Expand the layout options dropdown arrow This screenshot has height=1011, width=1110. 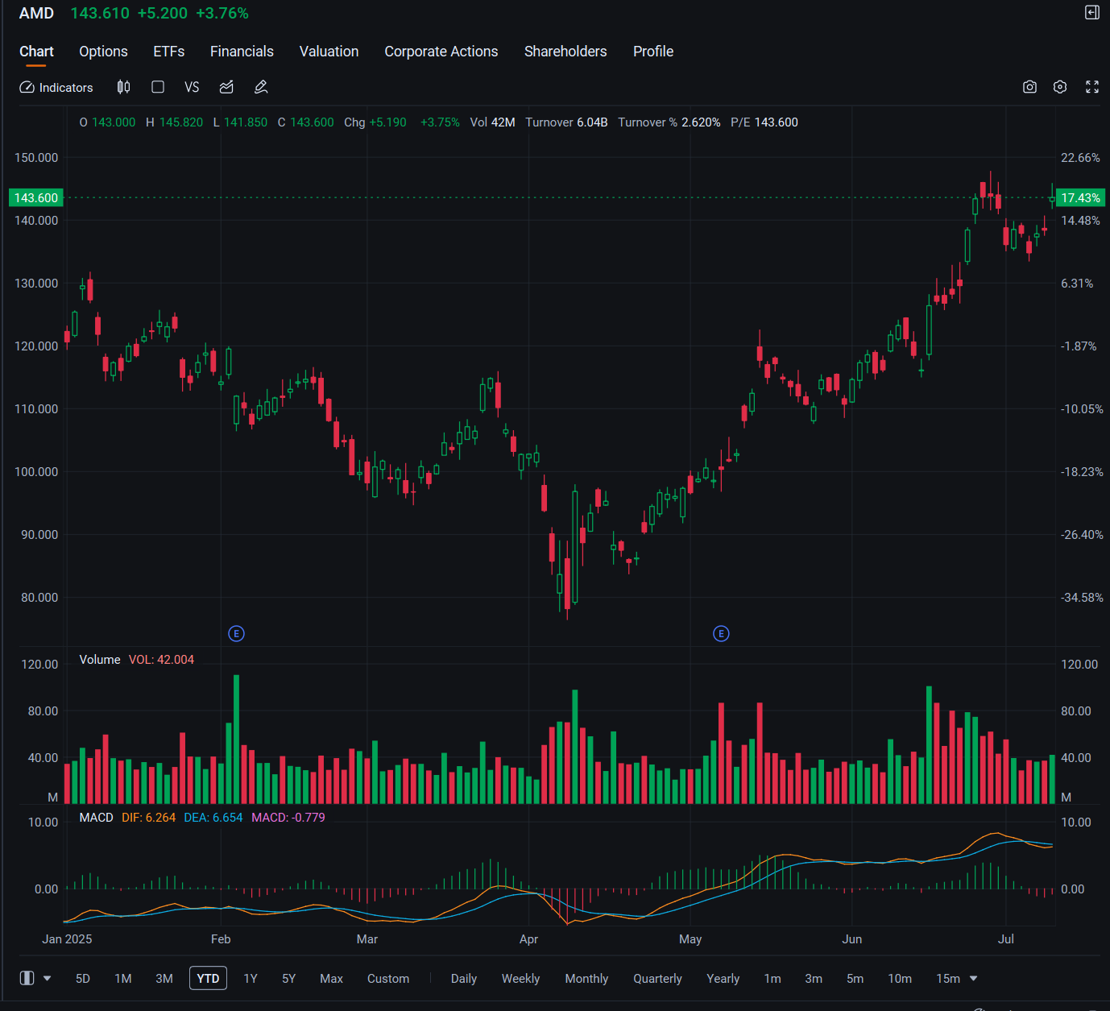47,978
